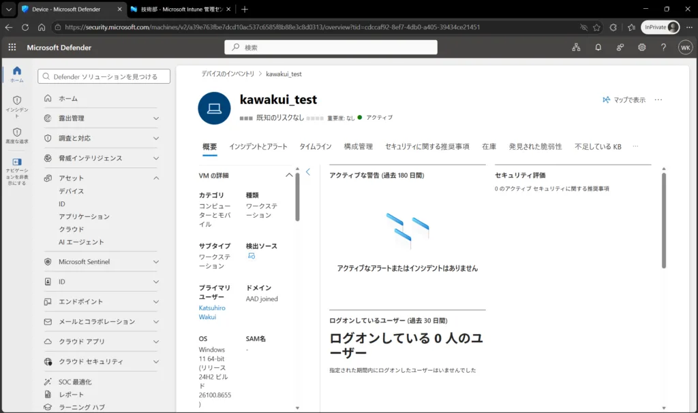Viewport: 698px width, 413px height.
Task: Open クラウド under アセット
Action: tap(71, 229)
